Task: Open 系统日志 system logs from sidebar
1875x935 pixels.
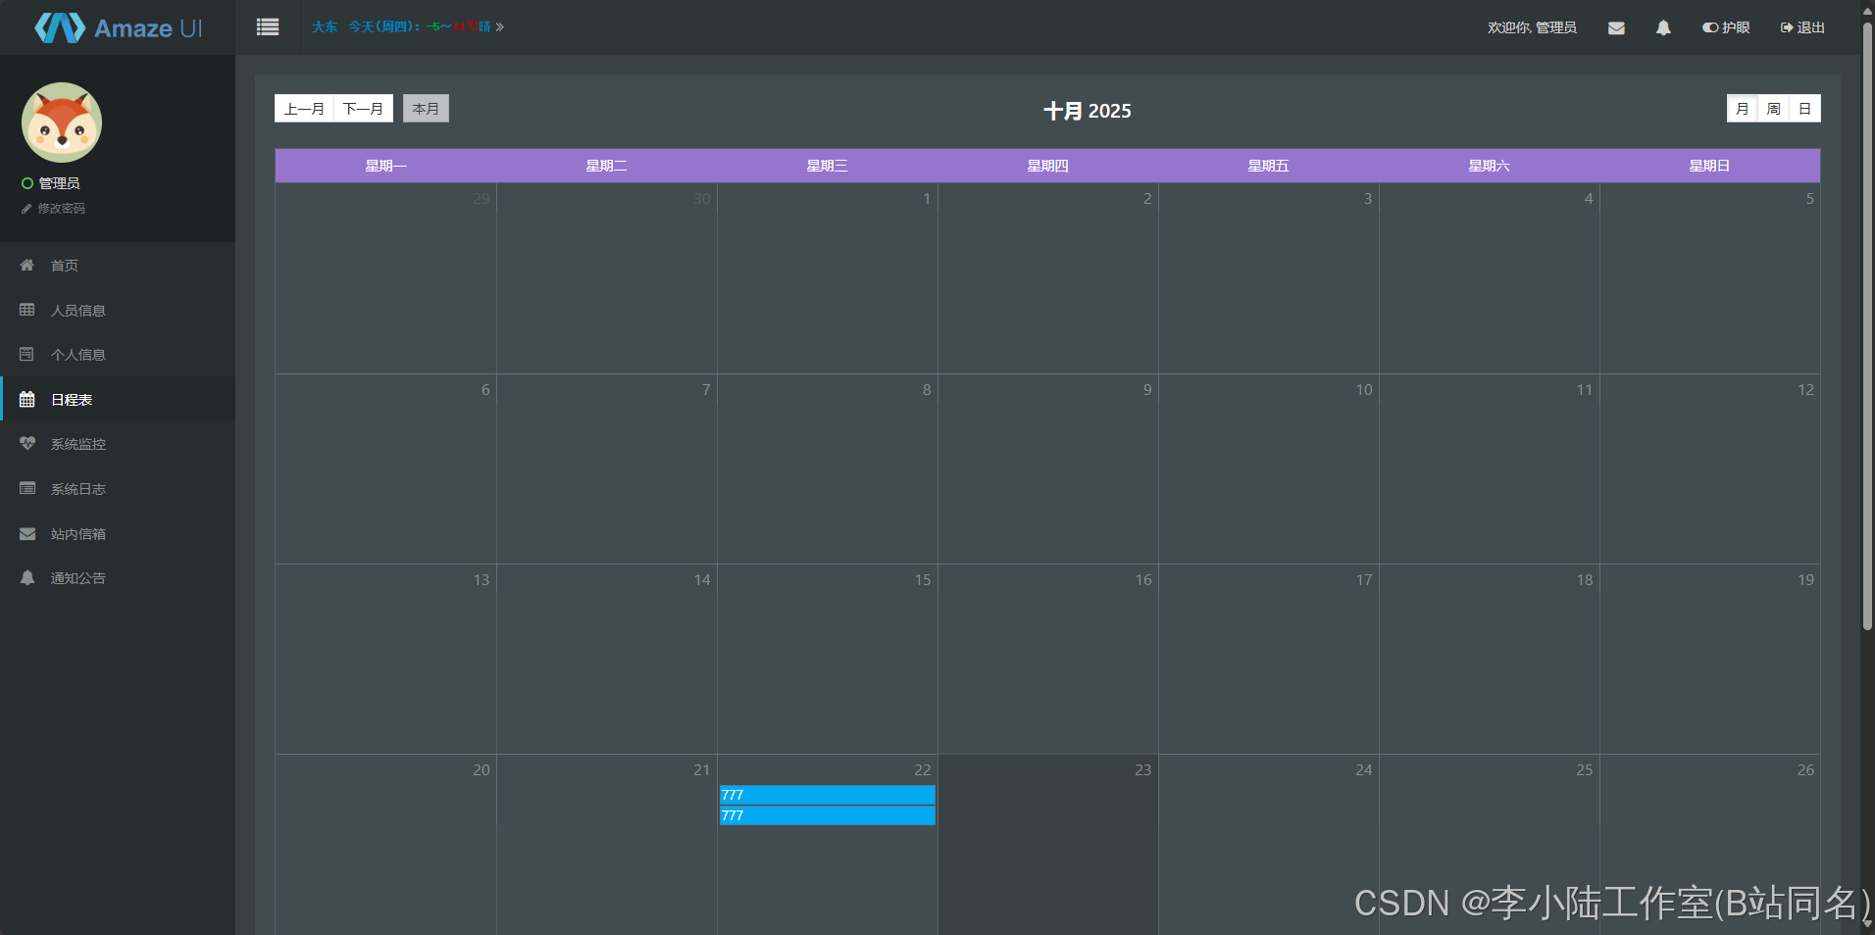Action: coord(26,488)
